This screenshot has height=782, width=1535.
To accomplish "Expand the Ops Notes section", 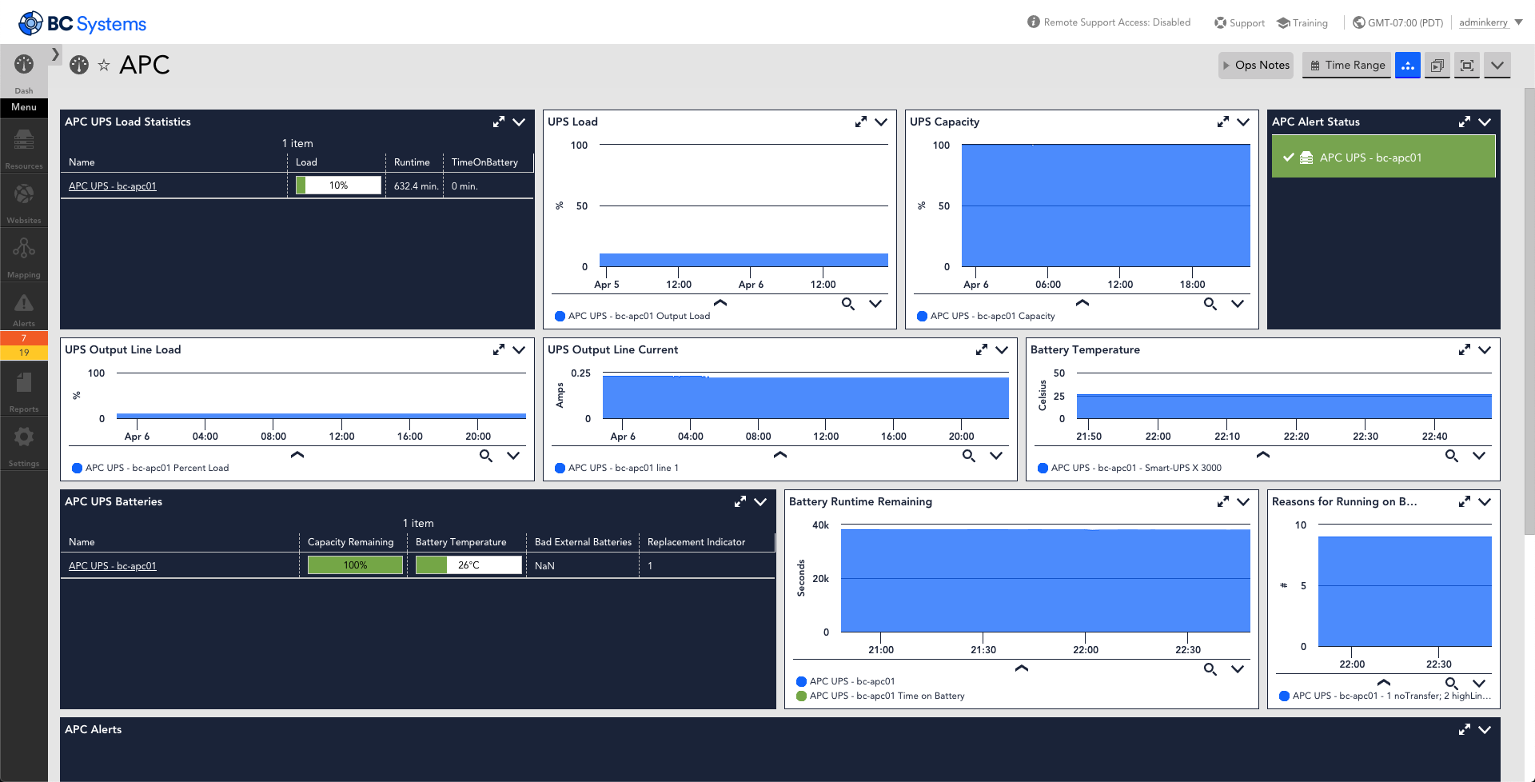I will [x=1255, y=65].
